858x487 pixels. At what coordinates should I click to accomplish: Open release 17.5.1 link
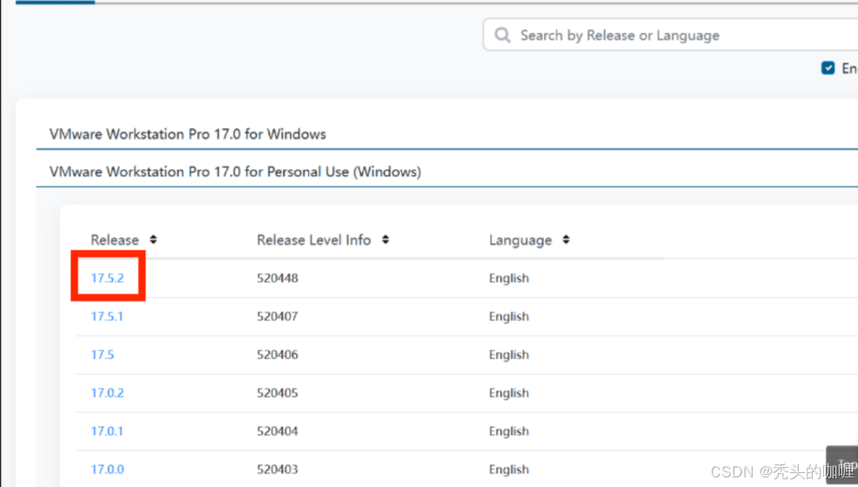(x=106, y=316)
